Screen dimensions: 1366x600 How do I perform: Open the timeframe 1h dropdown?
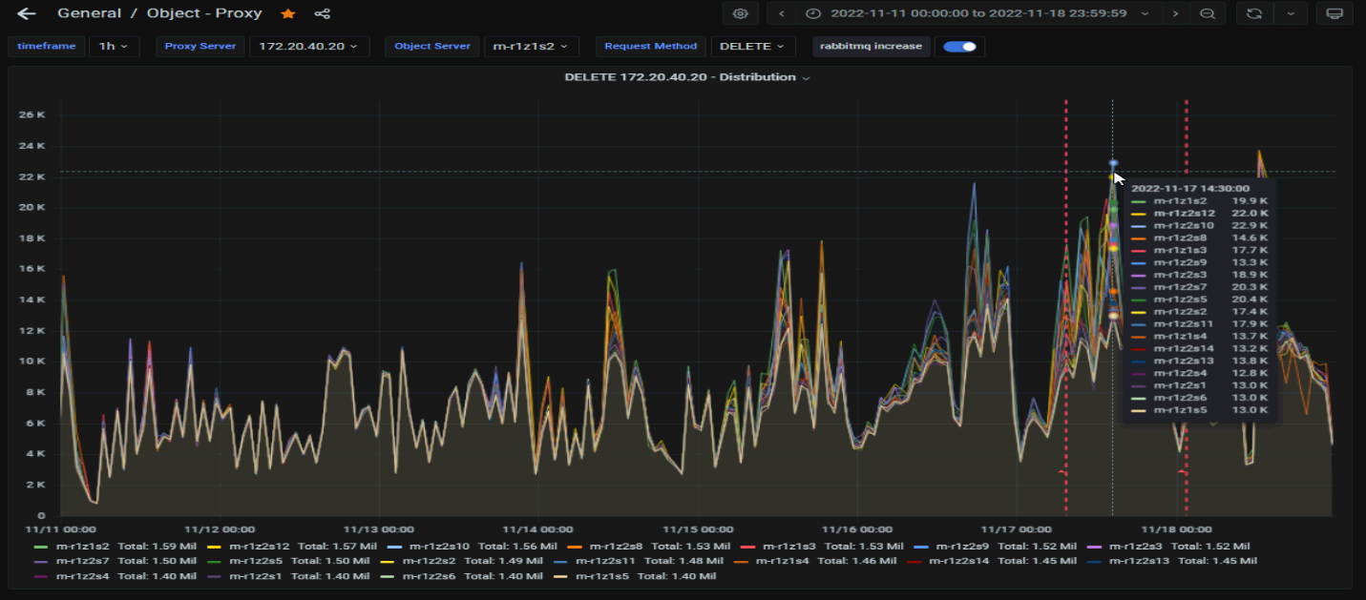point(114,46)
